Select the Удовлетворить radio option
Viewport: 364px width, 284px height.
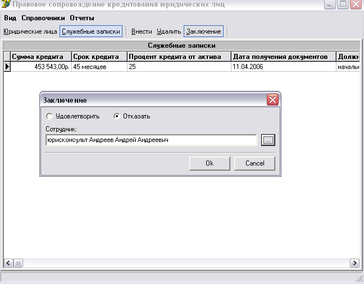tap(72, 116)
